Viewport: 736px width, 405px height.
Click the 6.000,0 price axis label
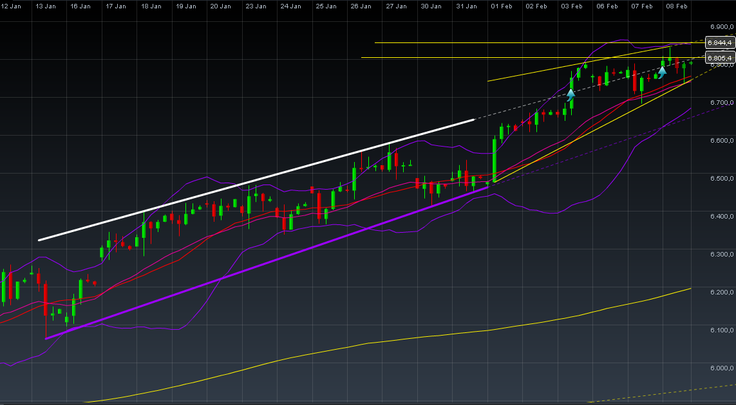pos(722,368)
